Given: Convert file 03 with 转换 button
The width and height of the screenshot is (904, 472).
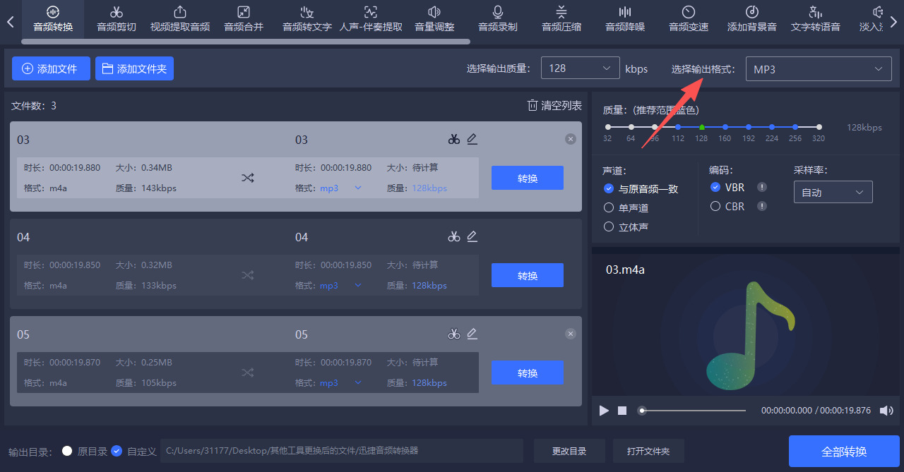Looking at the screenshot, I should pyautogui.click(x=528, y=178).
